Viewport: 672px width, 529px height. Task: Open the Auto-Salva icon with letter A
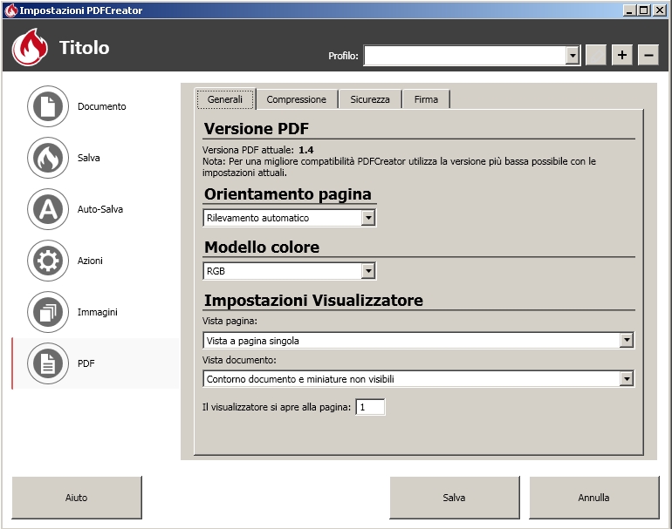48,209
